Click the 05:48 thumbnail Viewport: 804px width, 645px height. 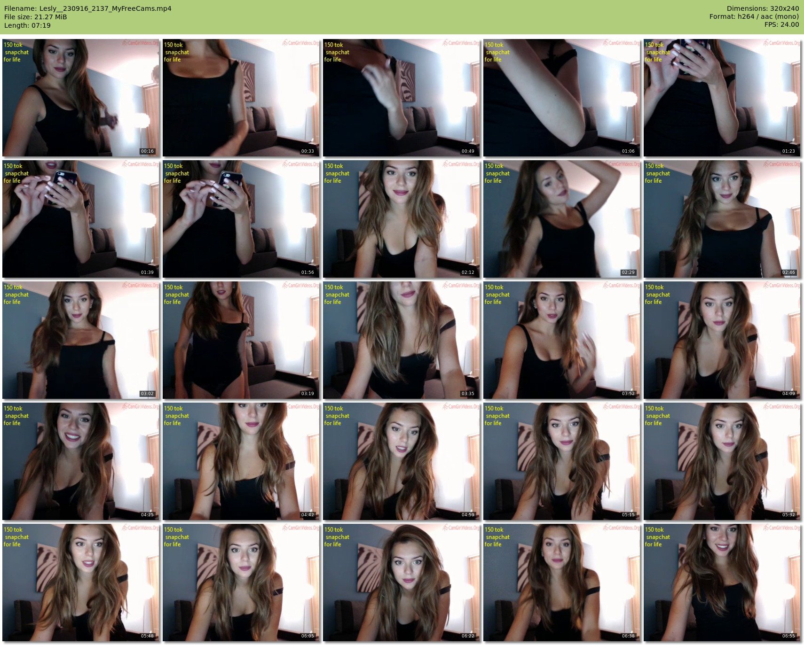[x=80, y=582]
